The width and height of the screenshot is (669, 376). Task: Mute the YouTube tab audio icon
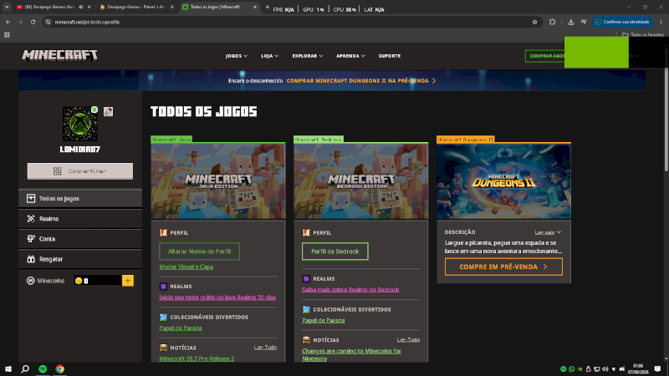click(80, 7)
